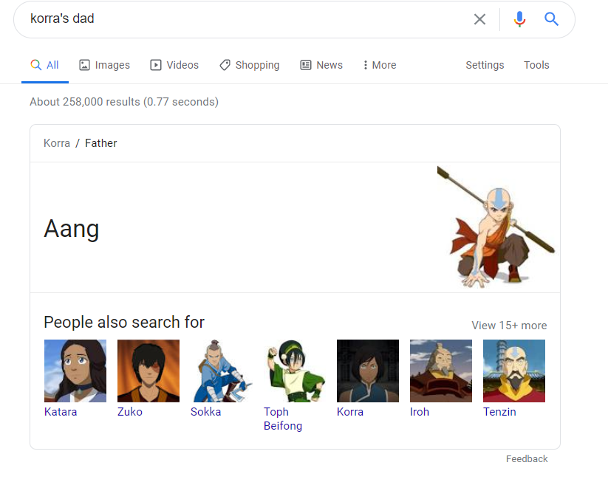The width and height of the screenshot is (608, 485).
Task: Open Katara's character page
Action: pyautogui.click(x=75, y=371)
